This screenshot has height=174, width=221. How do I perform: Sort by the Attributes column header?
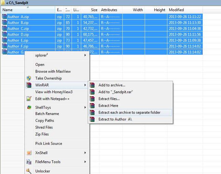coord(111,10)
